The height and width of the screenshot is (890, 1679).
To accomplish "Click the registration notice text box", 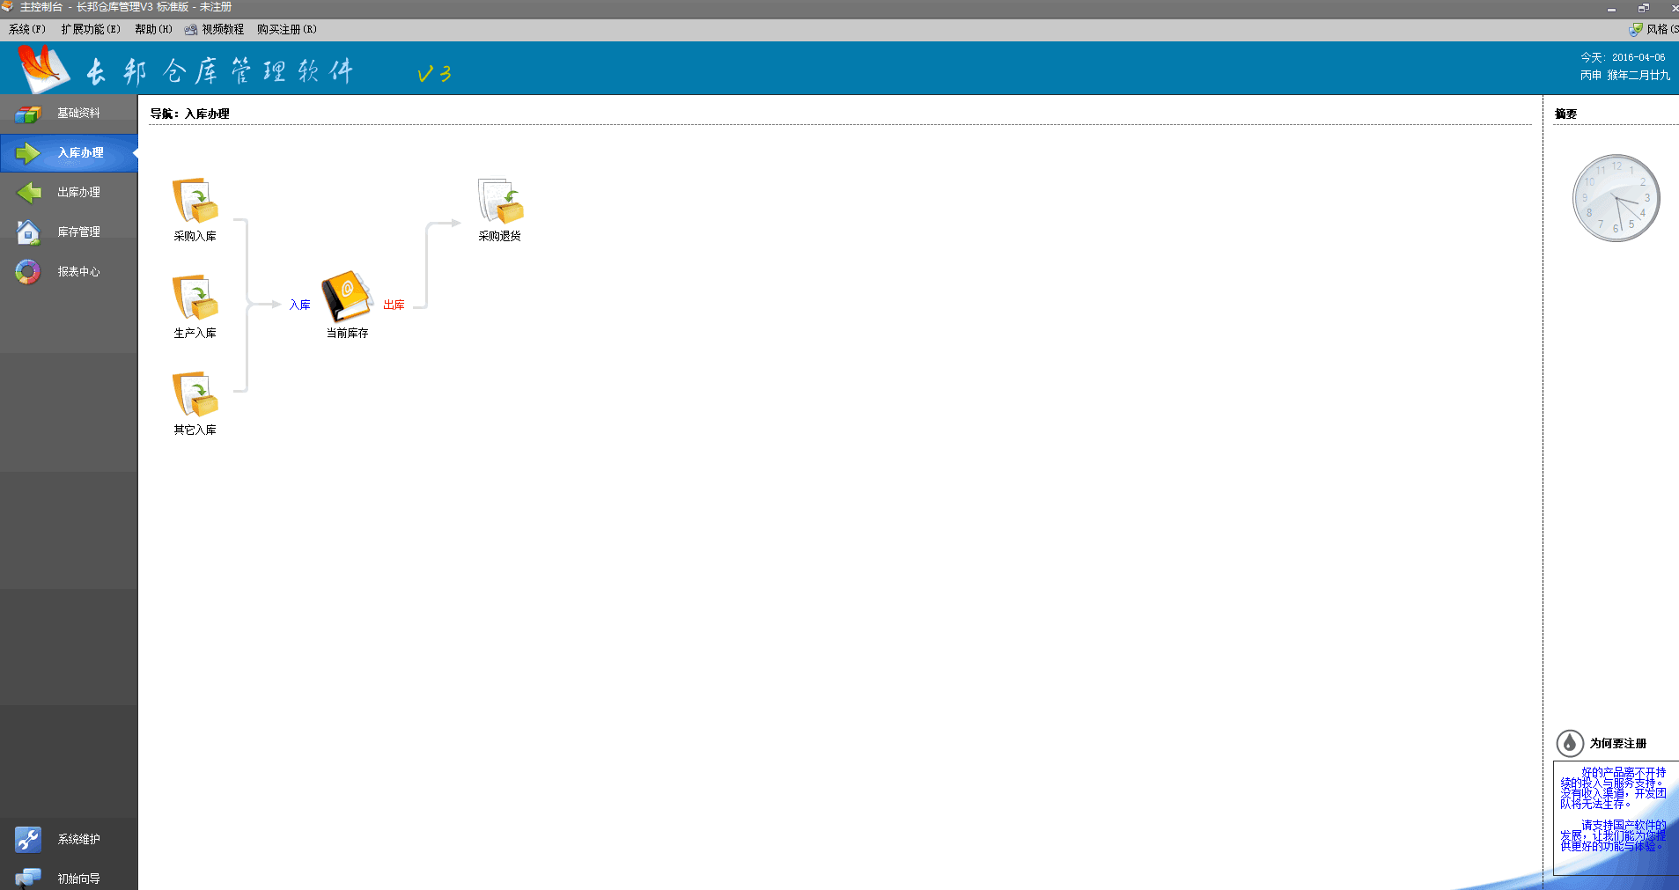I will click(x=1616, y=818).
